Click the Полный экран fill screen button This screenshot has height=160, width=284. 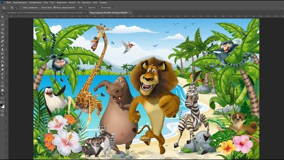106,8
